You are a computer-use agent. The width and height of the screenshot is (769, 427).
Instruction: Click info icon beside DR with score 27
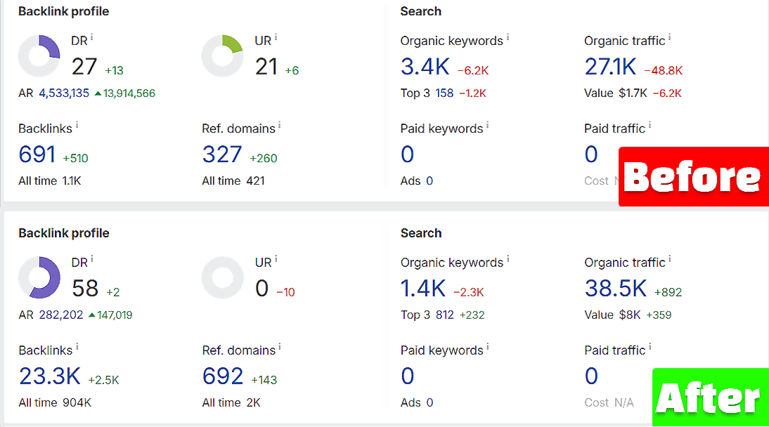[92, 37]
